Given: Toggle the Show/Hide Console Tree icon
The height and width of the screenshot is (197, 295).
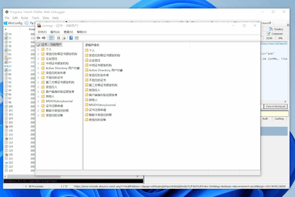Looking at the screenshot, I should (51, 38).
